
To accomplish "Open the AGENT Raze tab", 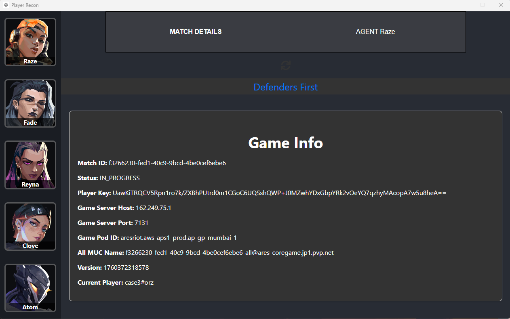I will point(375,32).
